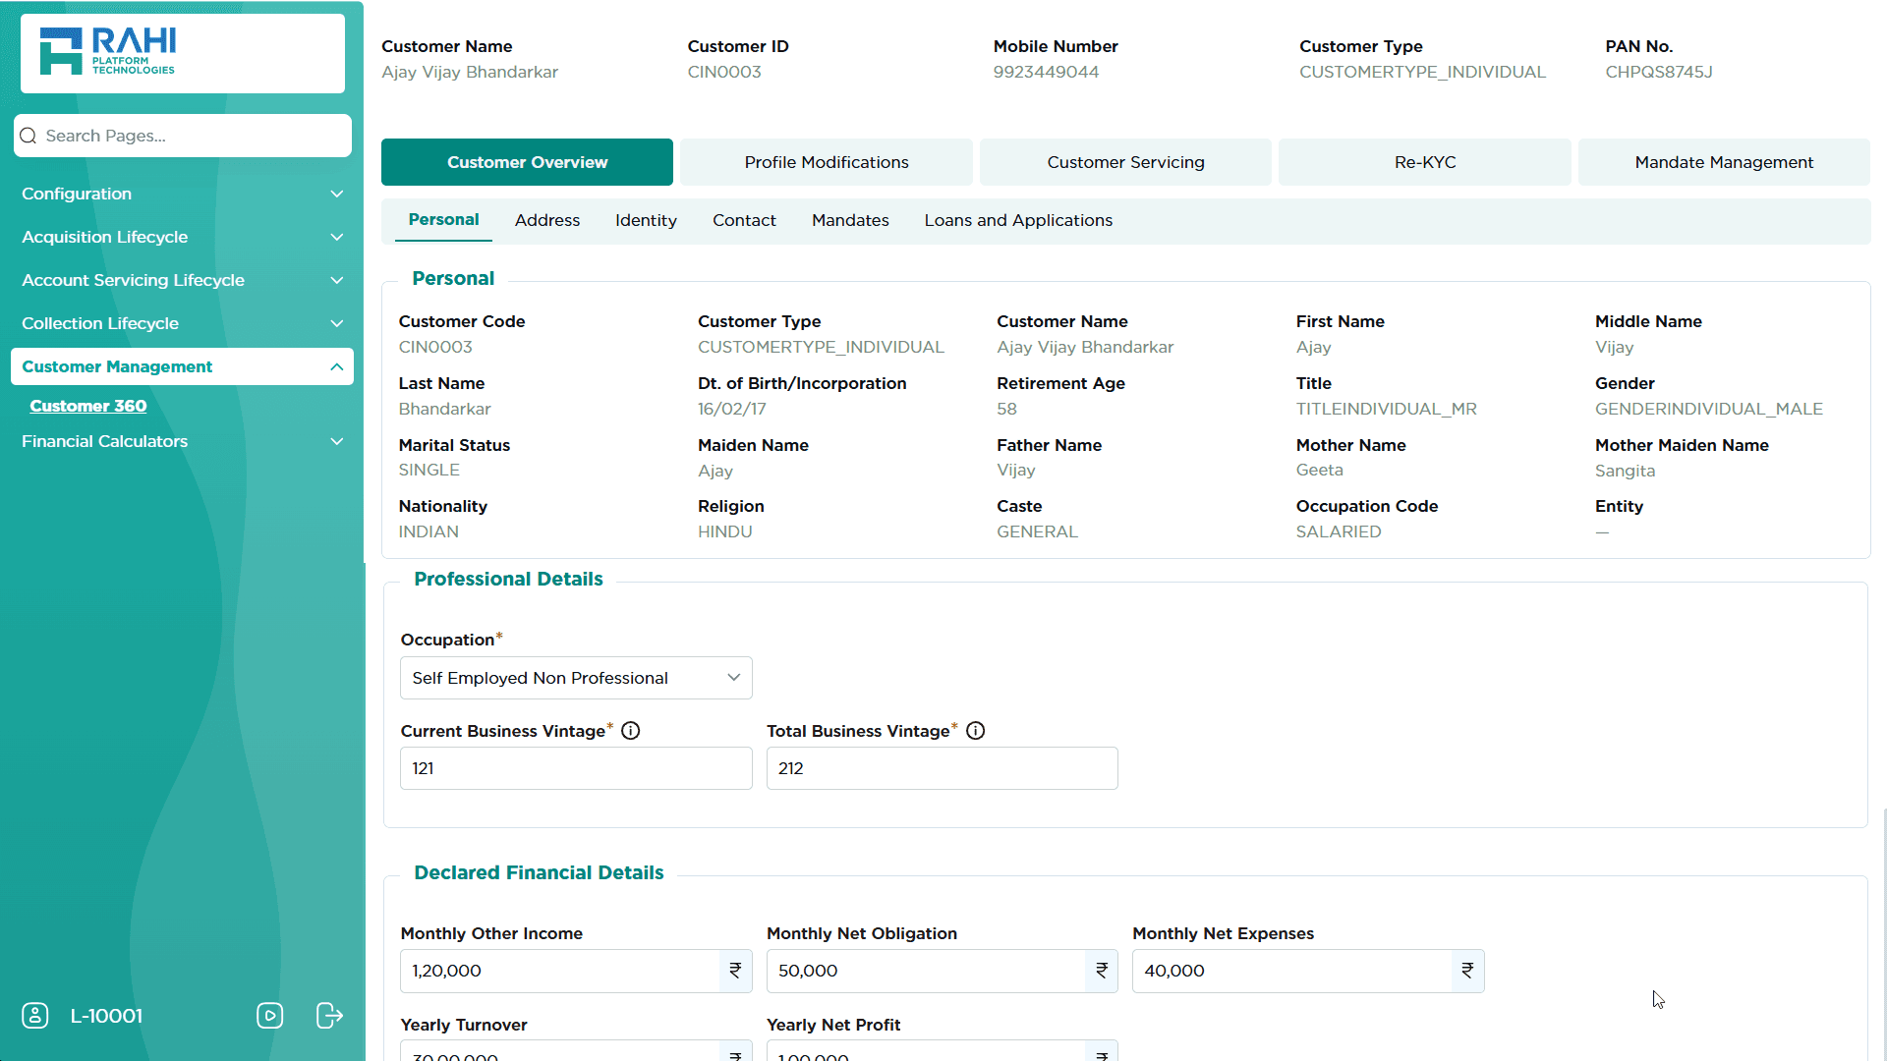Expand the Configuration sidebar menu
The image size is (1887, 1061).
[182, 194]
